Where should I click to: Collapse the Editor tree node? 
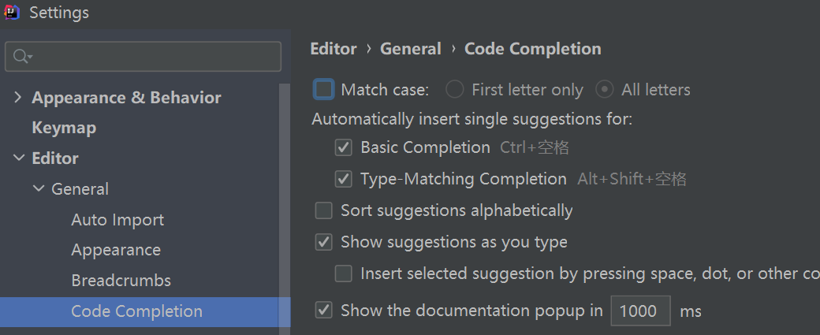18,158
